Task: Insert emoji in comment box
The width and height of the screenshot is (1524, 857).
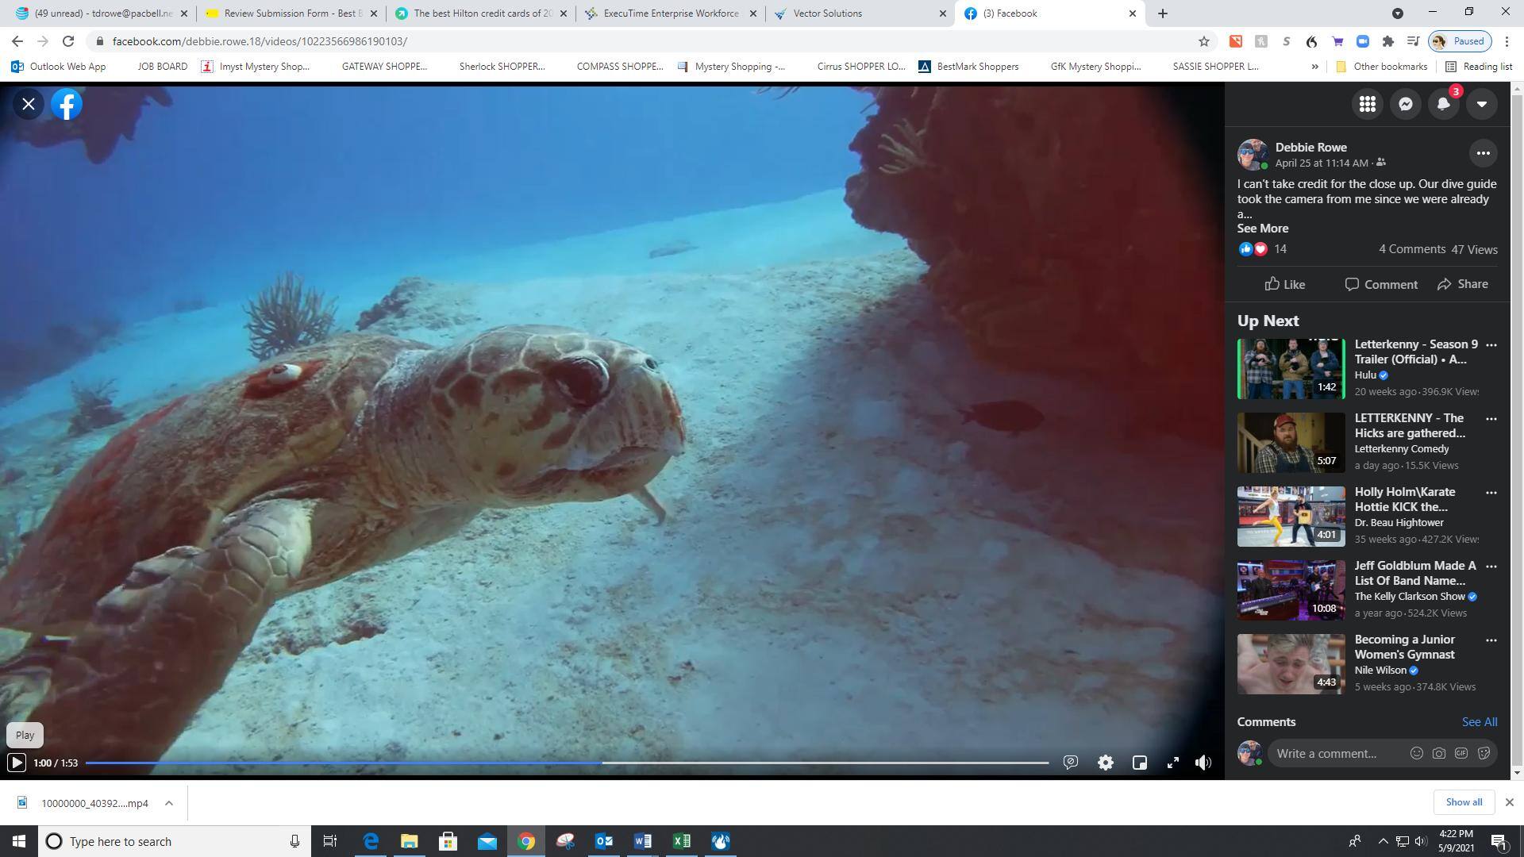Action: point(1416,753)
